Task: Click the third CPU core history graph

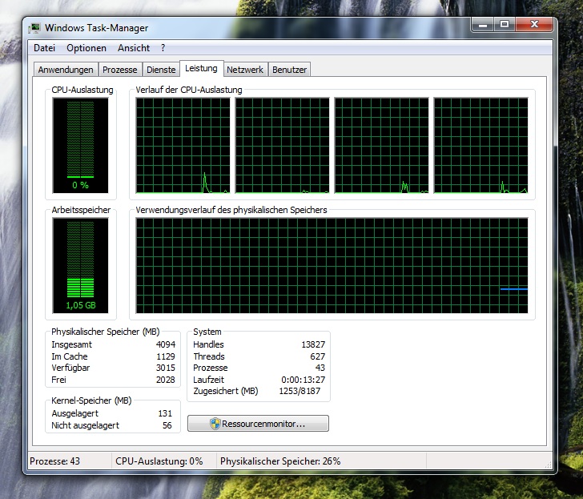Action: 381,146
